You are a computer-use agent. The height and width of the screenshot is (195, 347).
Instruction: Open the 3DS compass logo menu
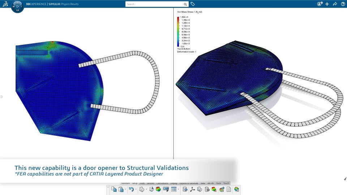pyautogui.click(x=5, y=4)
